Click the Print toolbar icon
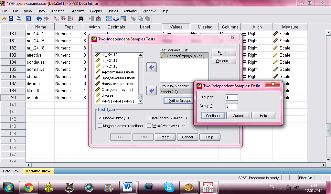The width and height of the screenshot is (331, 194). pyautogui.click(x=18, y=19)
